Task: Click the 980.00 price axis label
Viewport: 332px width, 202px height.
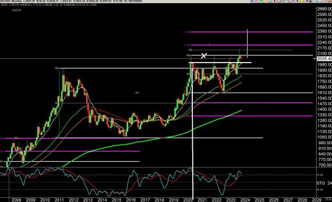Action: (325, 143)
